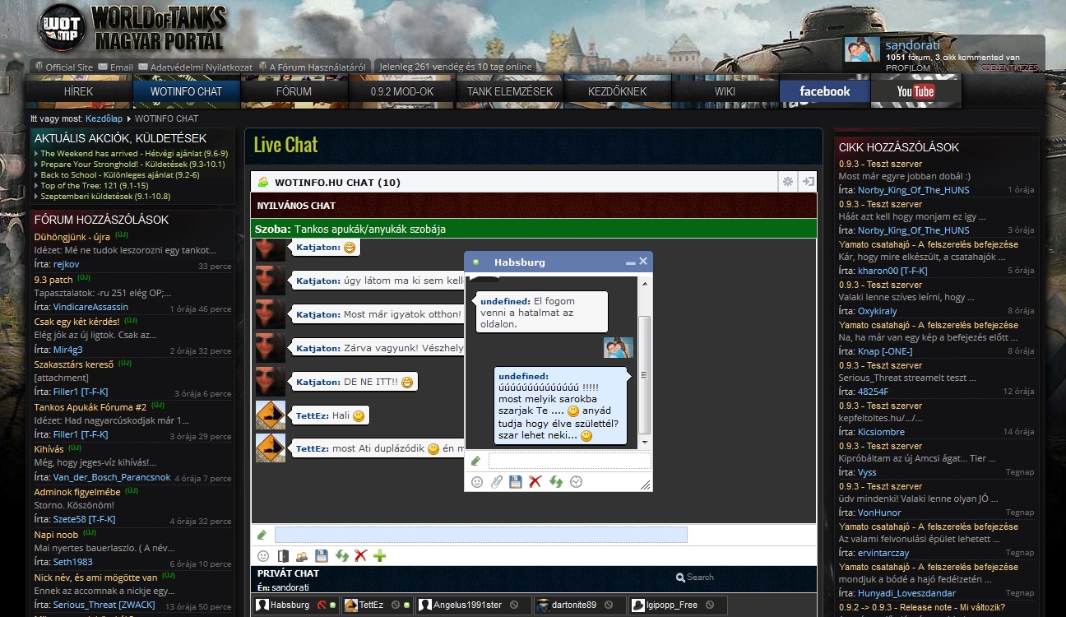
Task: Toggle the green status dot next to TettEz
Action: point(407,605)
